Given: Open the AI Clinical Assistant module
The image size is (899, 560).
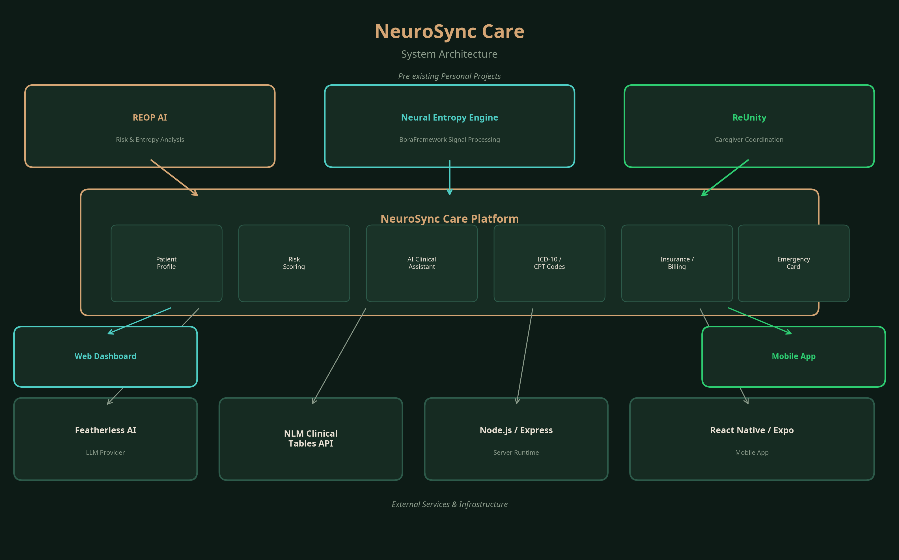Looking at the screenshot, I should coord(422,263).
